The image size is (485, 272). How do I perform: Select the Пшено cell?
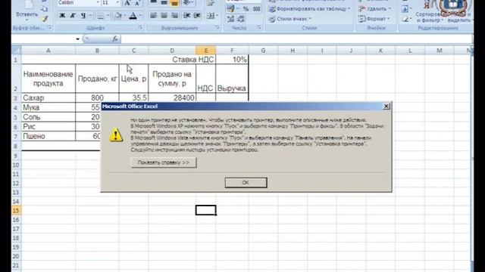(48, 136)
